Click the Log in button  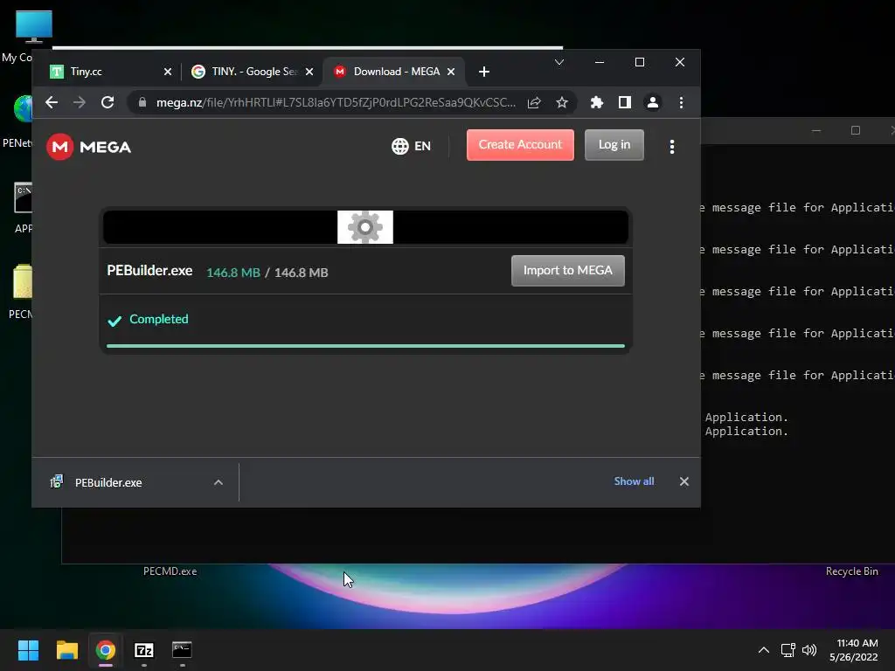(x=614, y=145)
